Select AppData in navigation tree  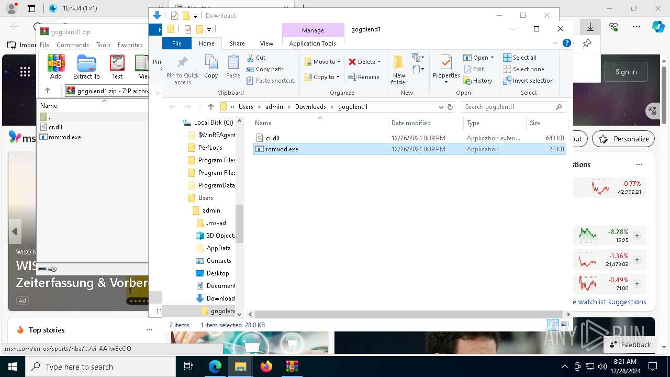tap(218, 248)
